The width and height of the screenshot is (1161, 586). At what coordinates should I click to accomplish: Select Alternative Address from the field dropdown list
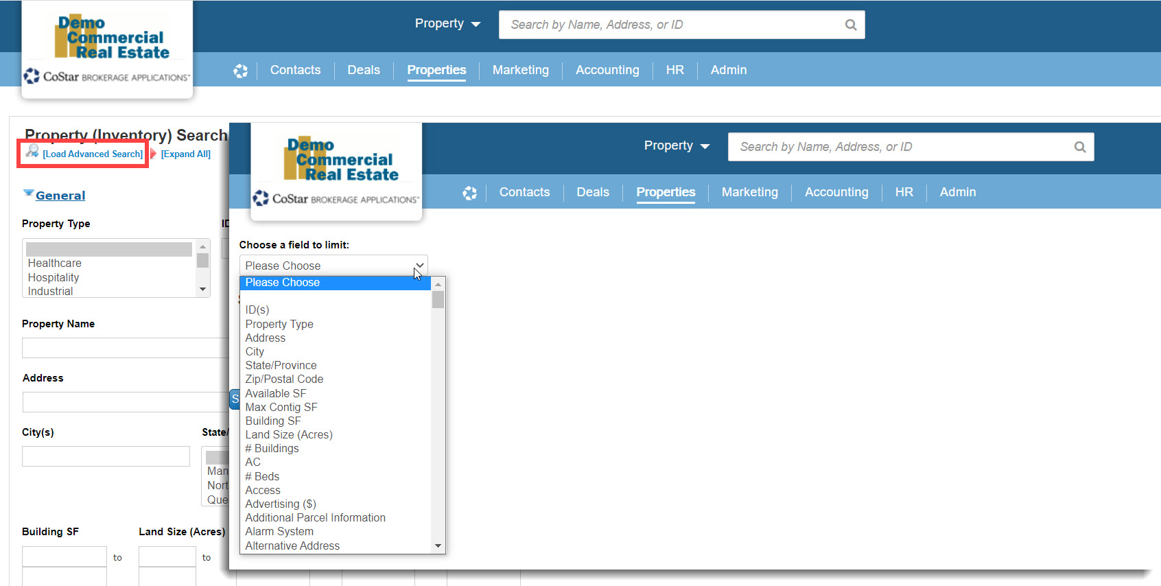point(336,546)
